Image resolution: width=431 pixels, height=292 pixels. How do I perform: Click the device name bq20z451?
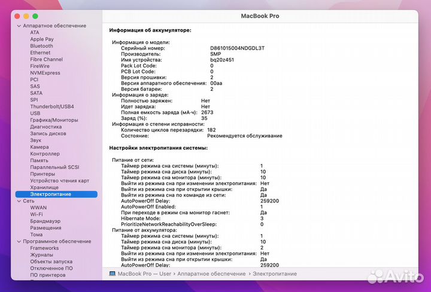click(222, 60)
